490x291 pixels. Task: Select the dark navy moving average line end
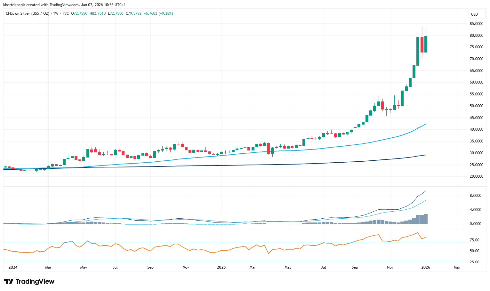[x=425, y=155]
